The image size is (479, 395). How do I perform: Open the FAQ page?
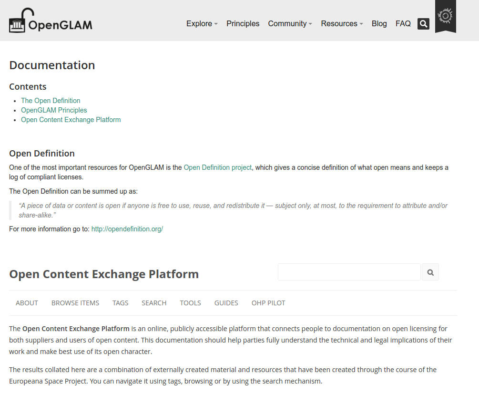coord(403,24)
